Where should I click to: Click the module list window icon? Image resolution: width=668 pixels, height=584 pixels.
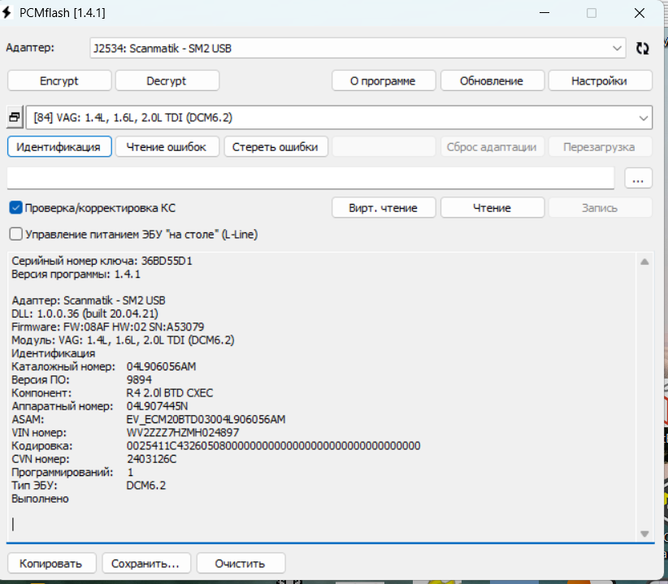click(15, 118)
